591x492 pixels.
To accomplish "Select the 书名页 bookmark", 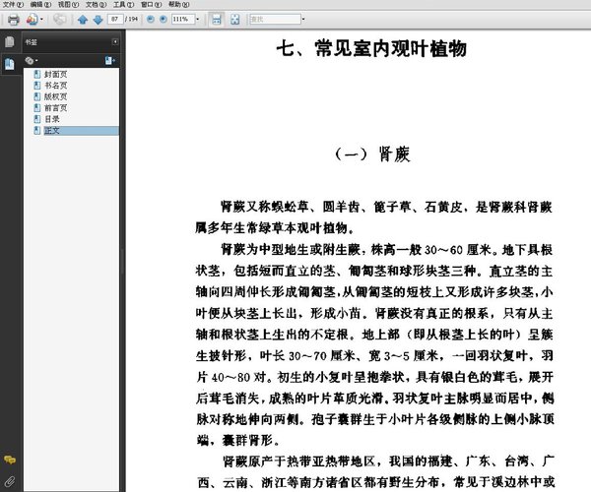I will [x=56, y=86].
